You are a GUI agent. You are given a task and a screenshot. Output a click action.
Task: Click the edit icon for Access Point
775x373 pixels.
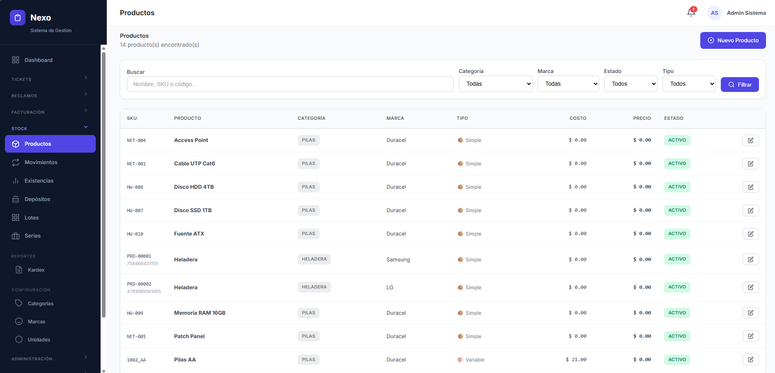click(x=750, y=140)
